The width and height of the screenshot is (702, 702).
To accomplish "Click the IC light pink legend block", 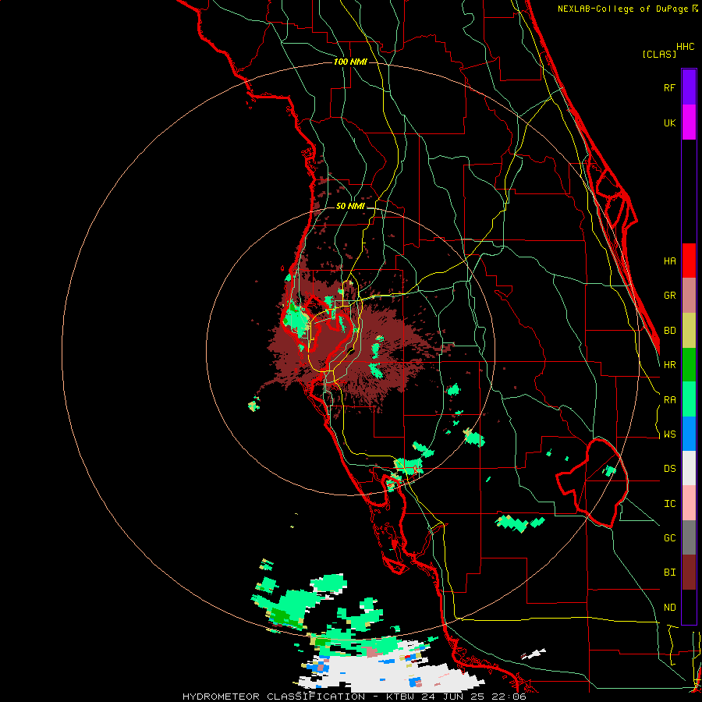I will point(689,503).
